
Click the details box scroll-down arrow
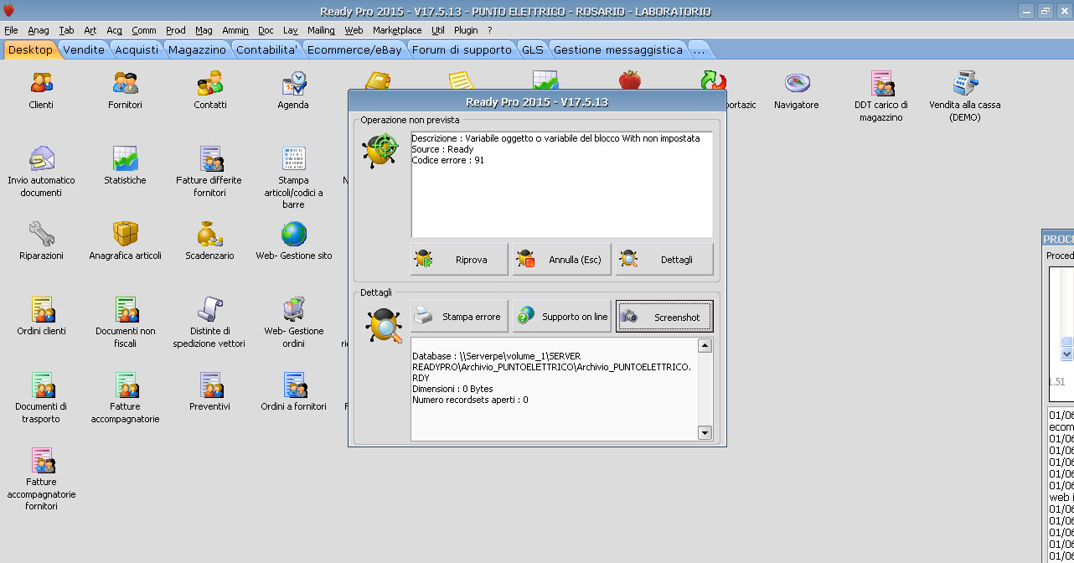pyautogui.click(x=705, y=433)
